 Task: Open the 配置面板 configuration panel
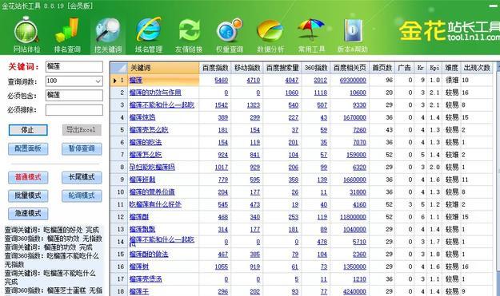(28, 148)
